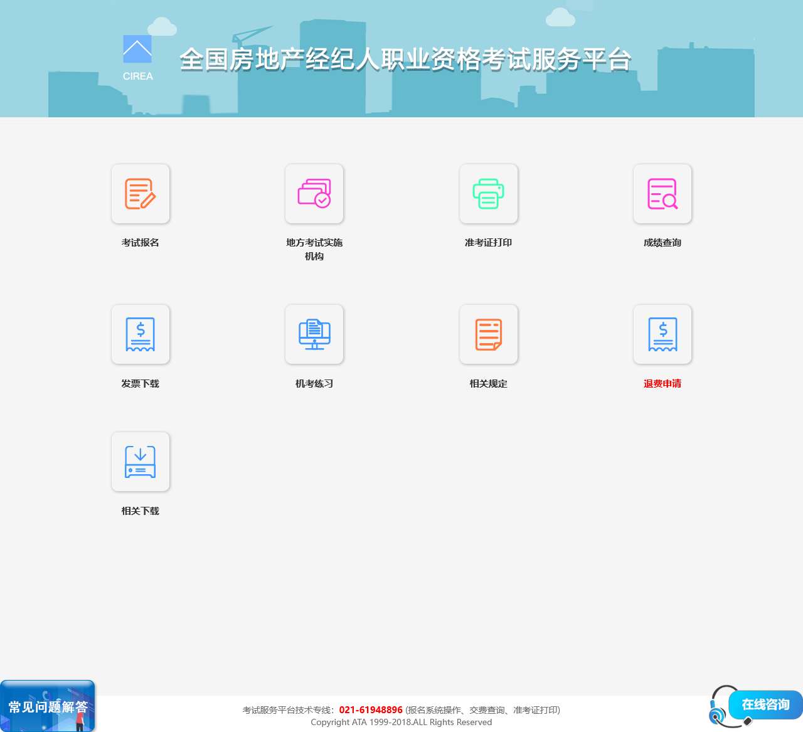Click the platform title 全国房地产经纪人职业资格考试服务平台
The width and height of the screenshot is (803, 732).
coord(405,60)
